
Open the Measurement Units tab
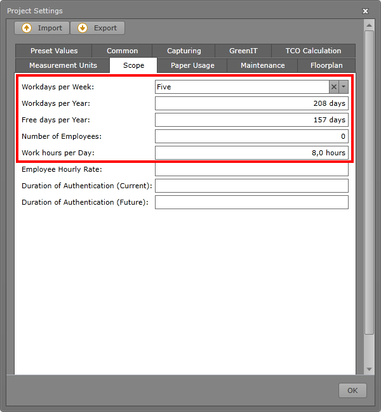[63, 65]
